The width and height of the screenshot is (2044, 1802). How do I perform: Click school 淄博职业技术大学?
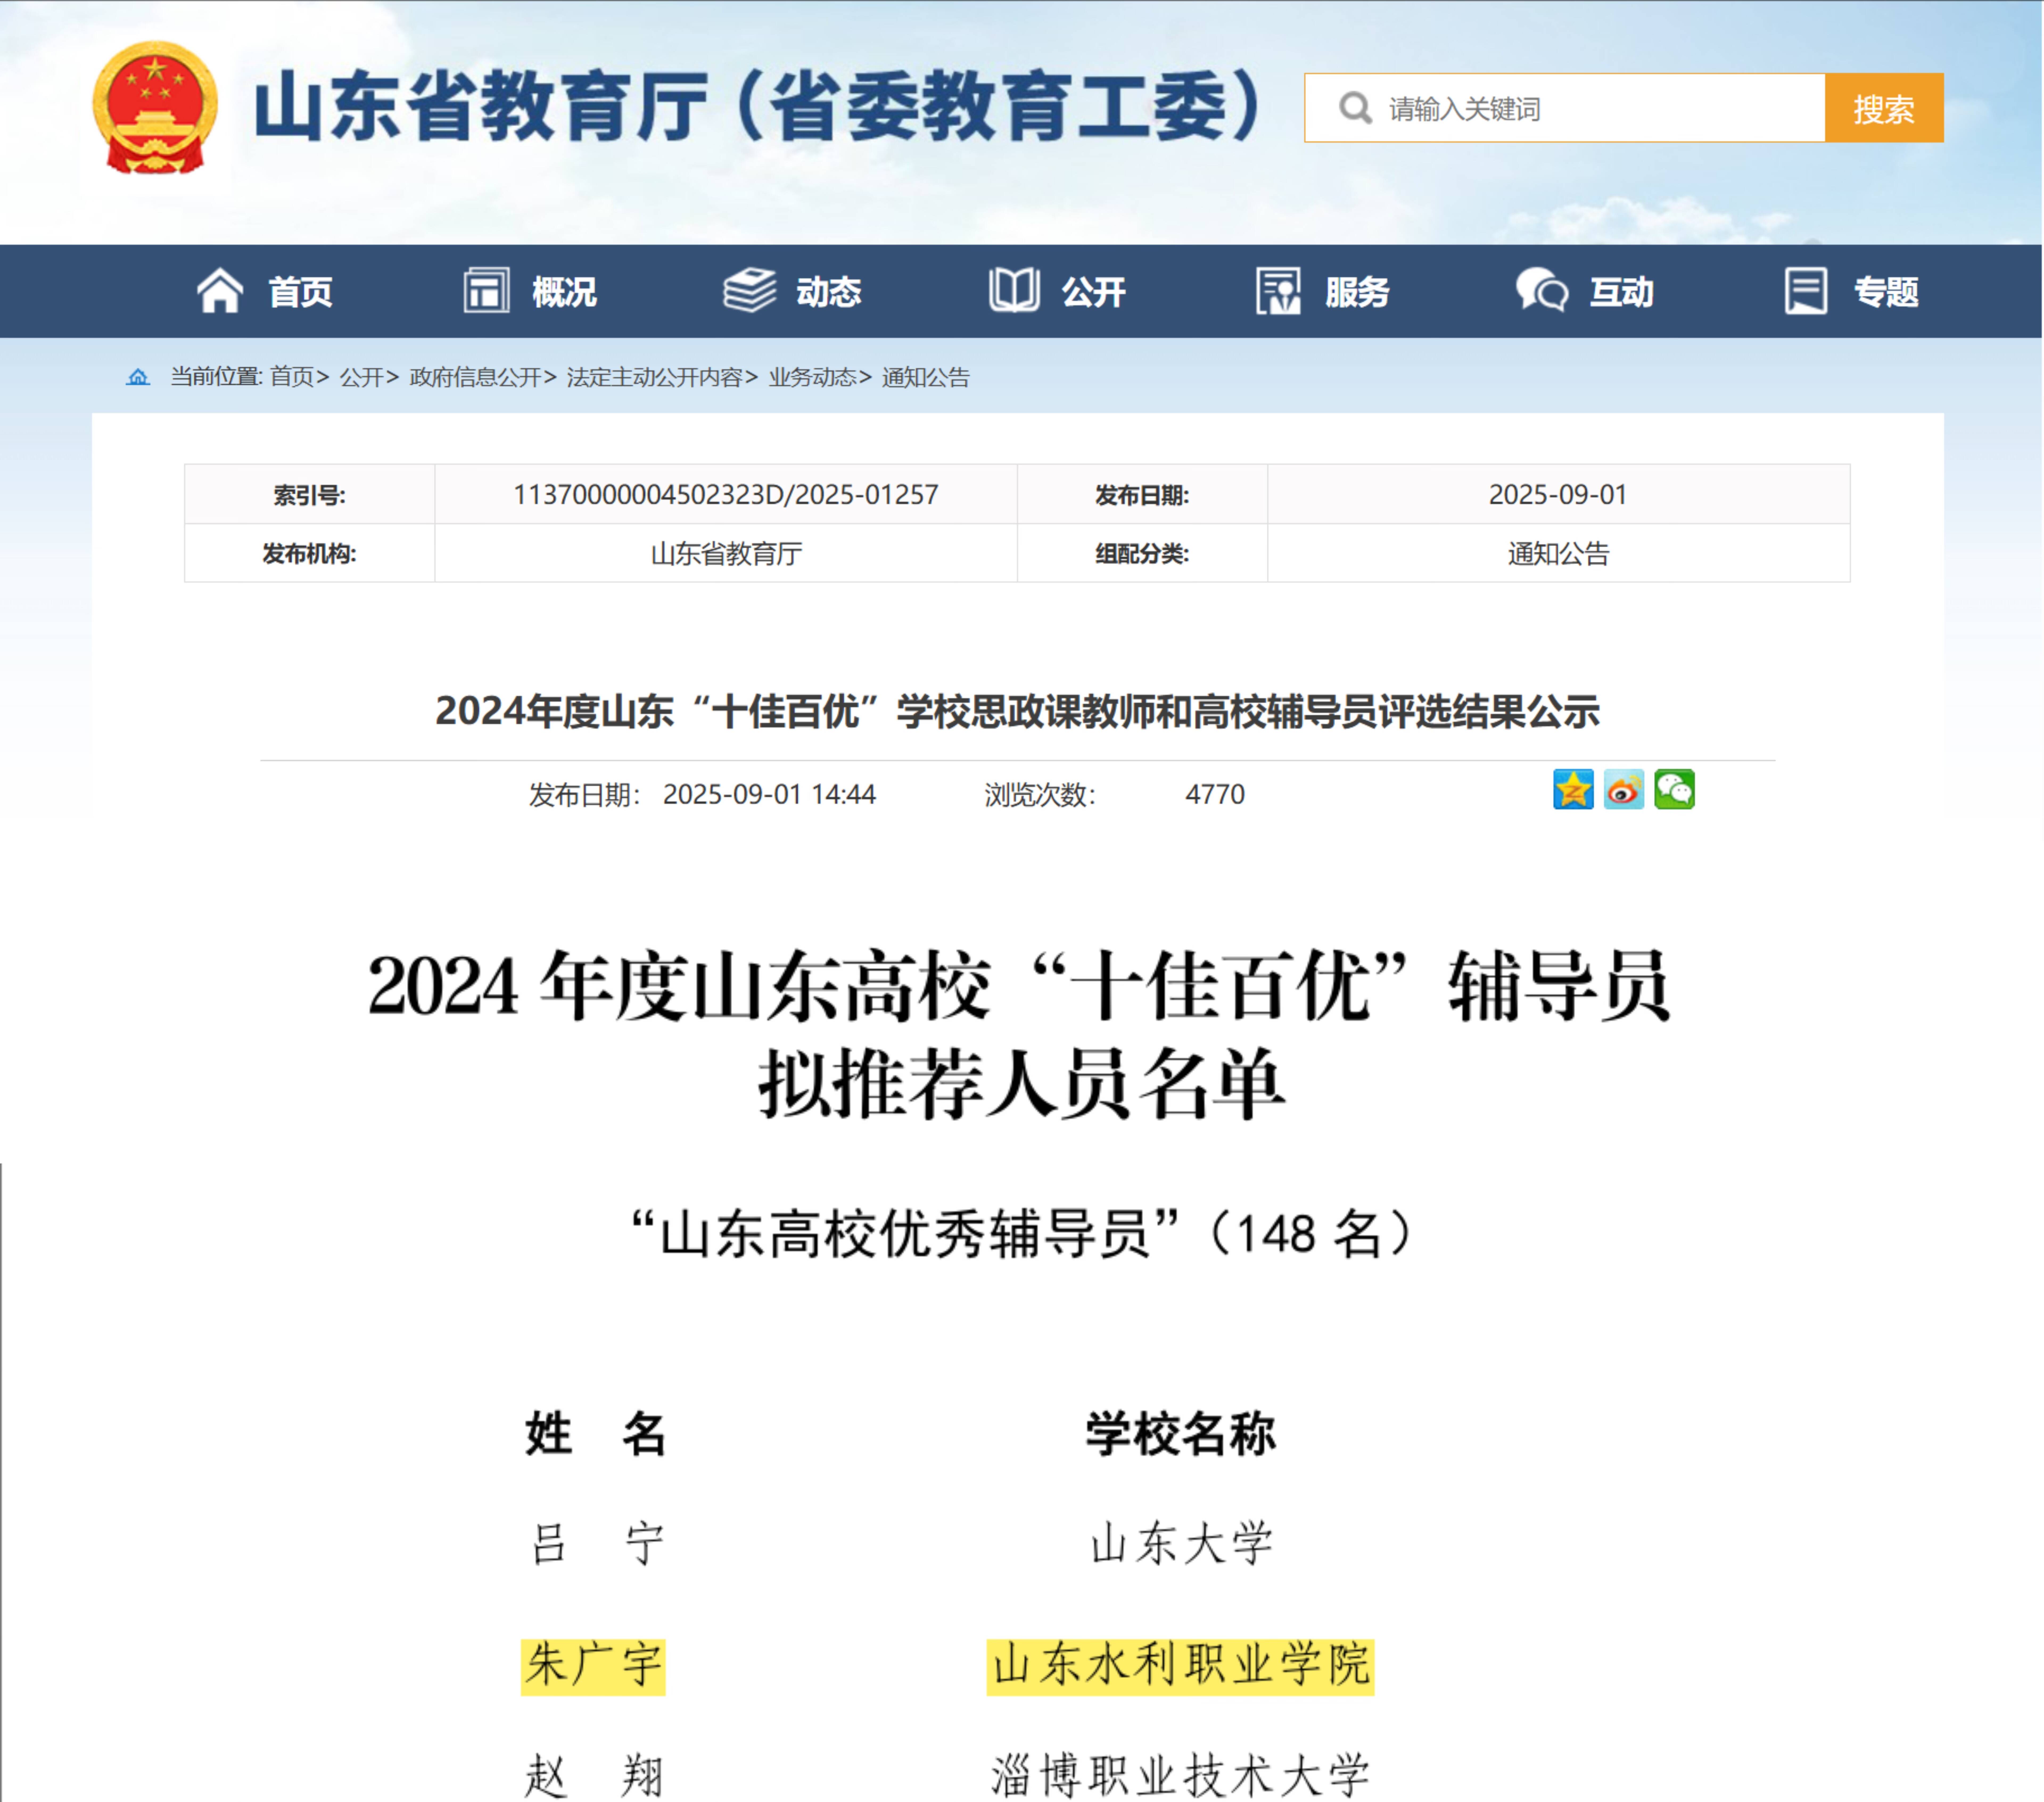[x=1180, y=1776]
